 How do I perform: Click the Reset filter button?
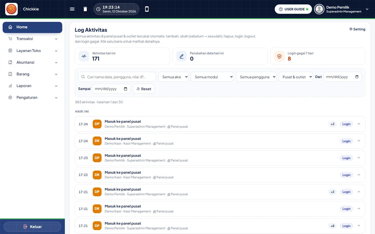(144, 89)
